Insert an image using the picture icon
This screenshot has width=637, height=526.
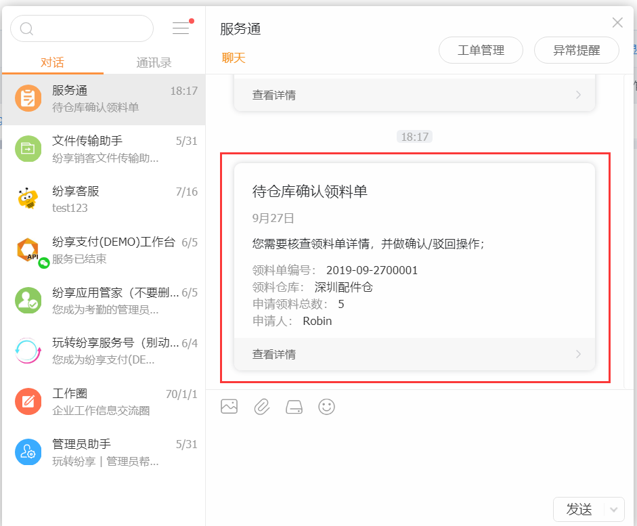229,407
